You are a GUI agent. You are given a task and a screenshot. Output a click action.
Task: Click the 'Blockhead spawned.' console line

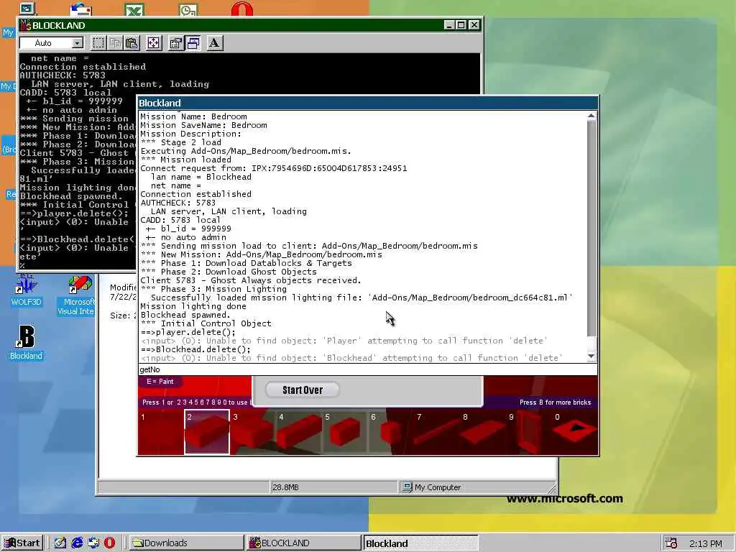click(x=185, y=315)
